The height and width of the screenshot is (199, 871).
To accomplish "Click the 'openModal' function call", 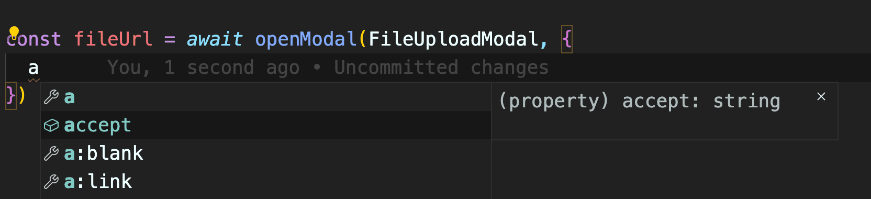I will (306, 39).
